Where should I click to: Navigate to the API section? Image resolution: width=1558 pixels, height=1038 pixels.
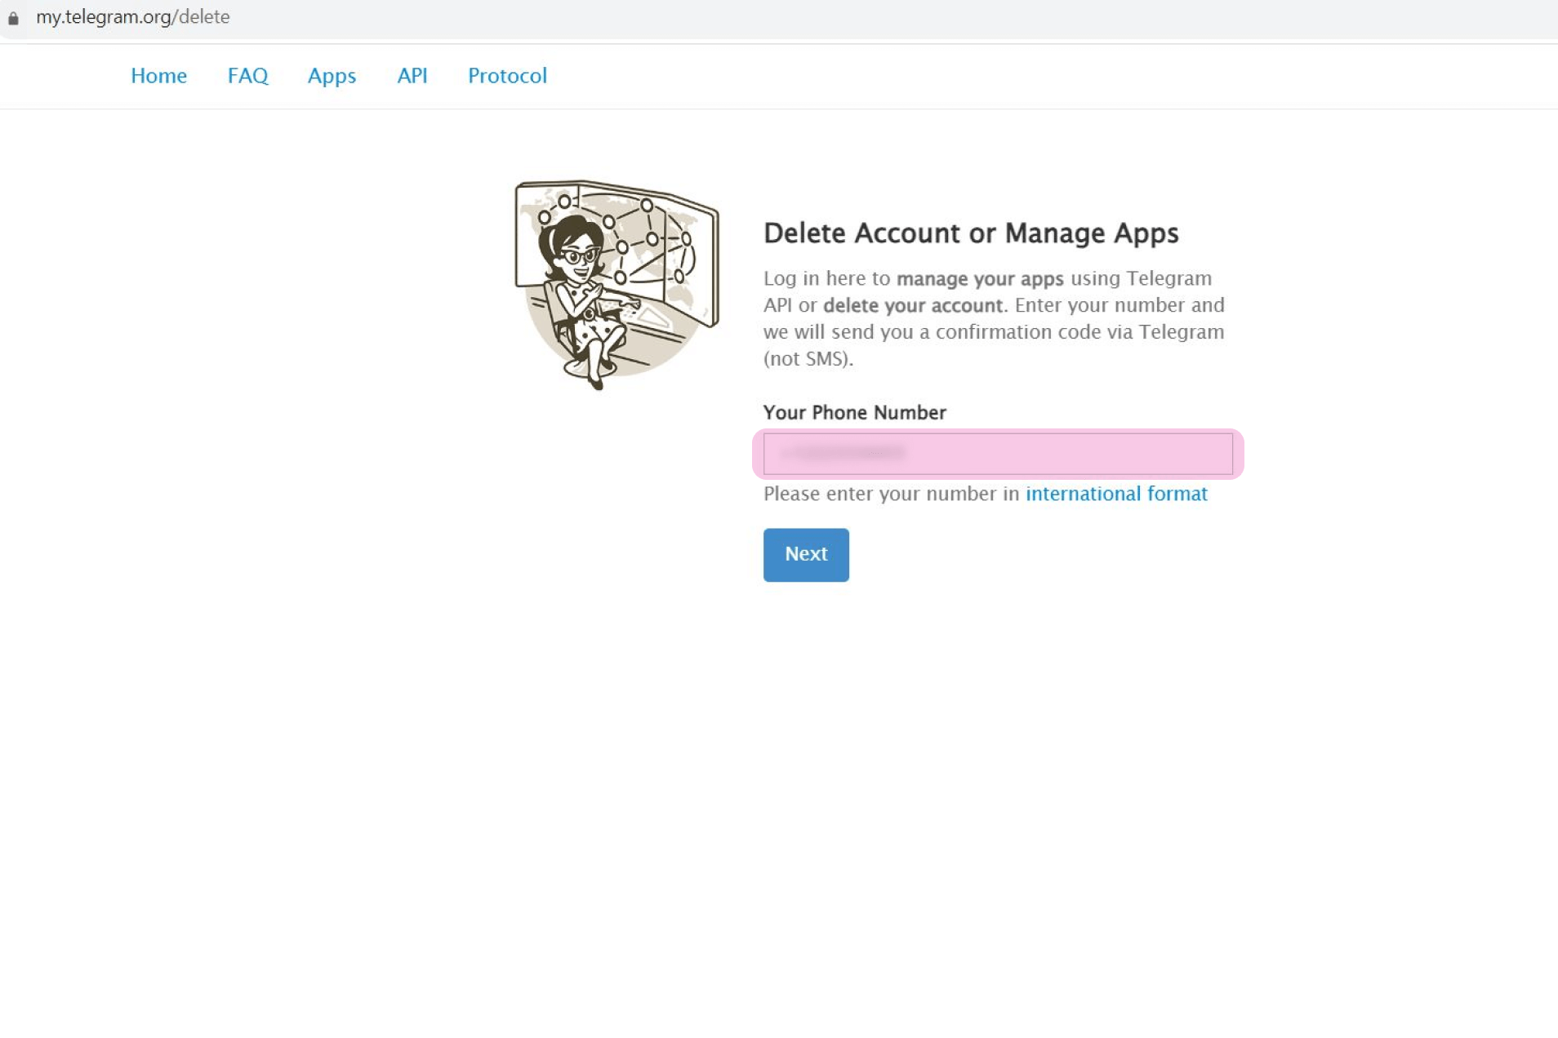tap(412, 76)
